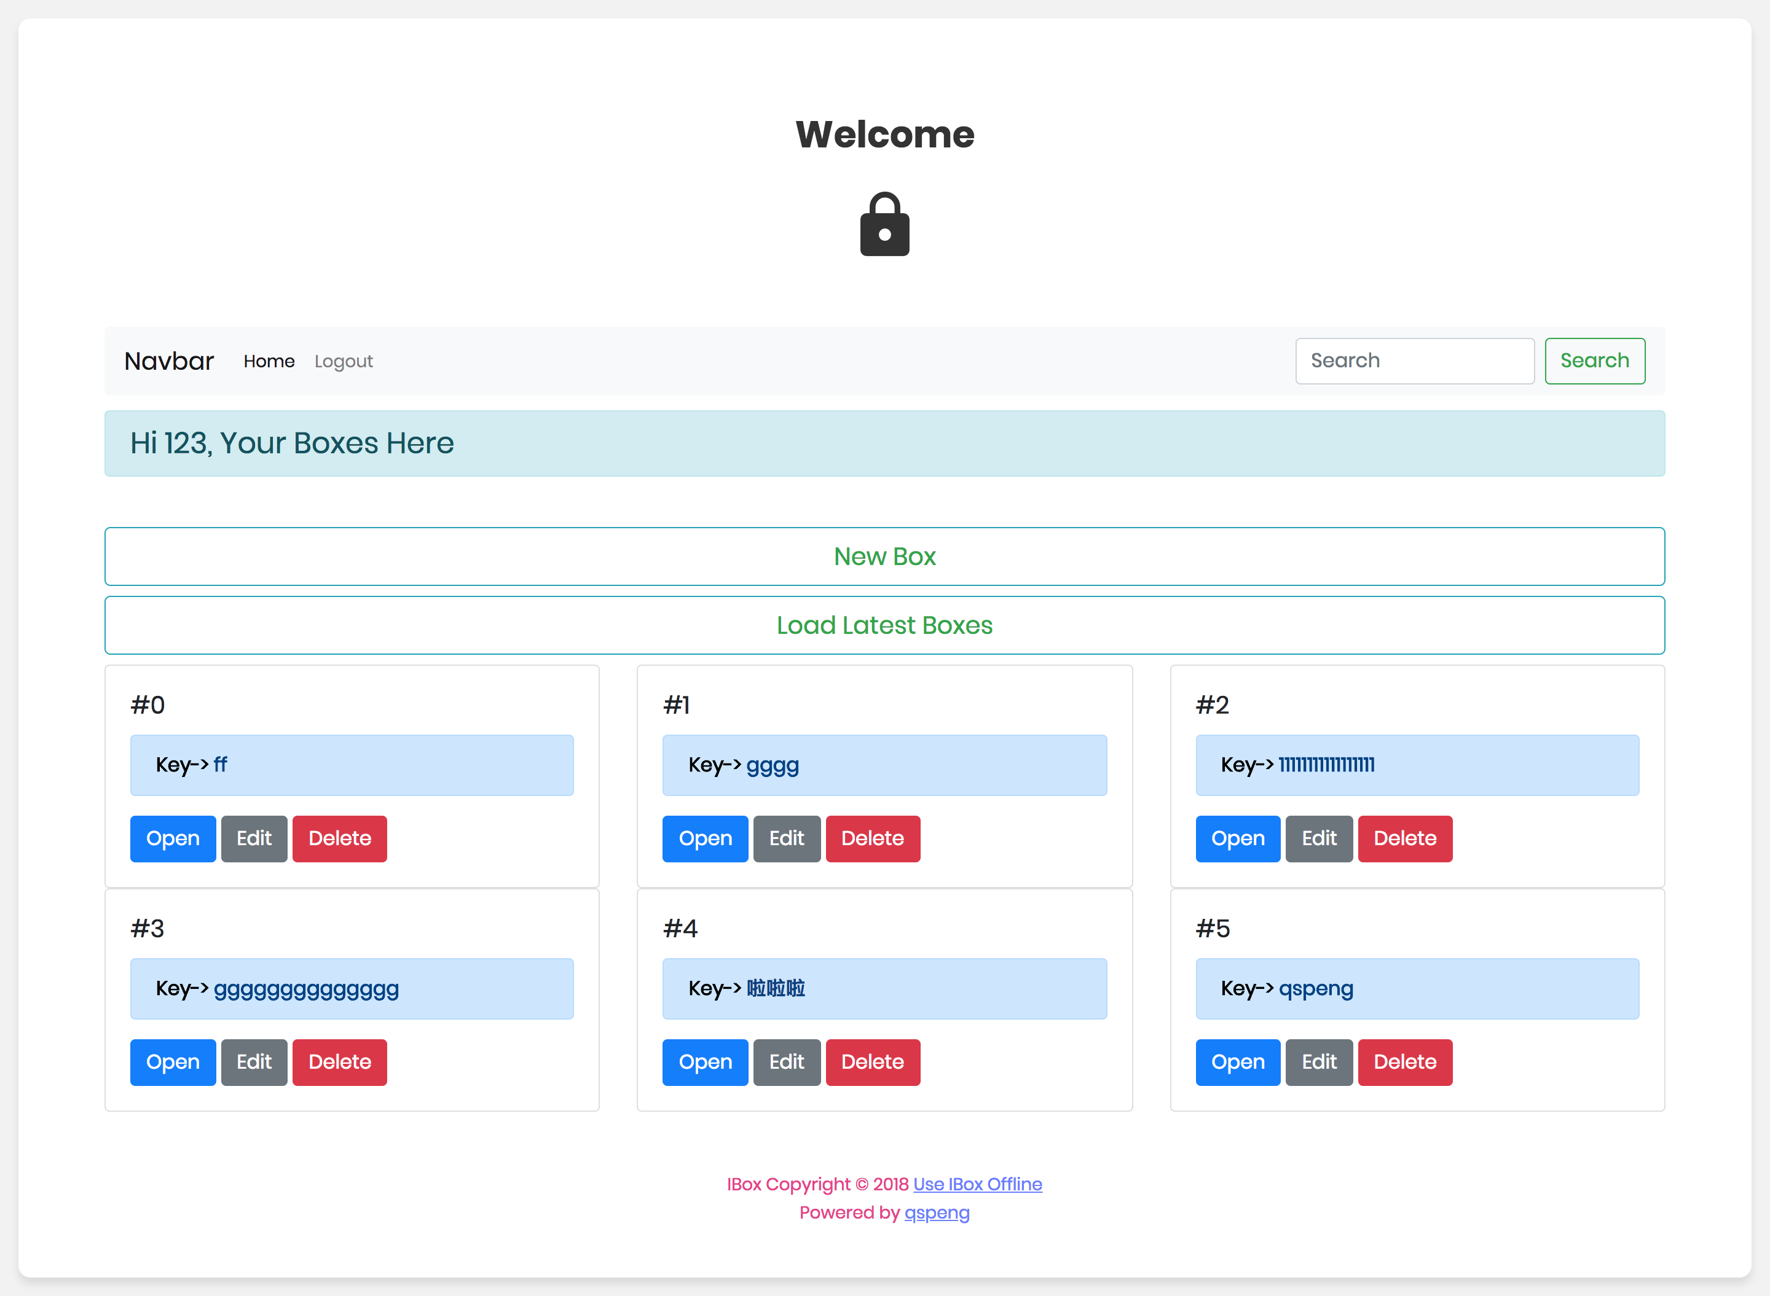
Task: Open the qspeng footer link
Action: (x=937, y=1212)
